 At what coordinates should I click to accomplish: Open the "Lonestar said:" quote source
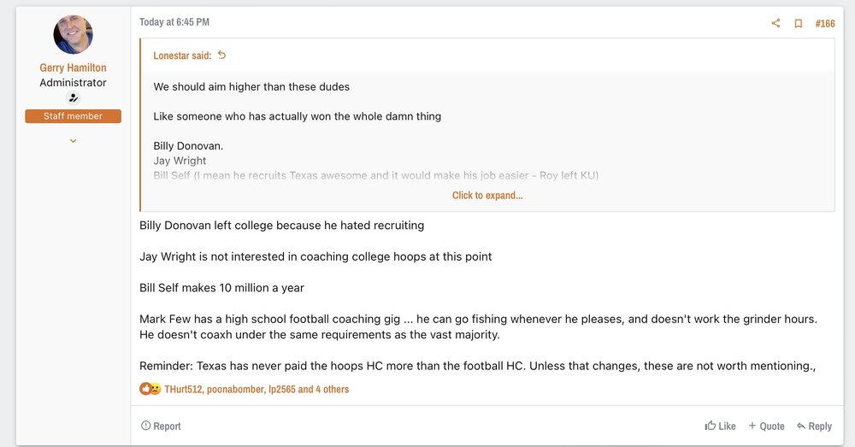point(182,56)
